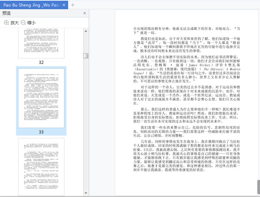Click the page number label 32
This screenshot has width=260, height=197.
click(41, 62)
